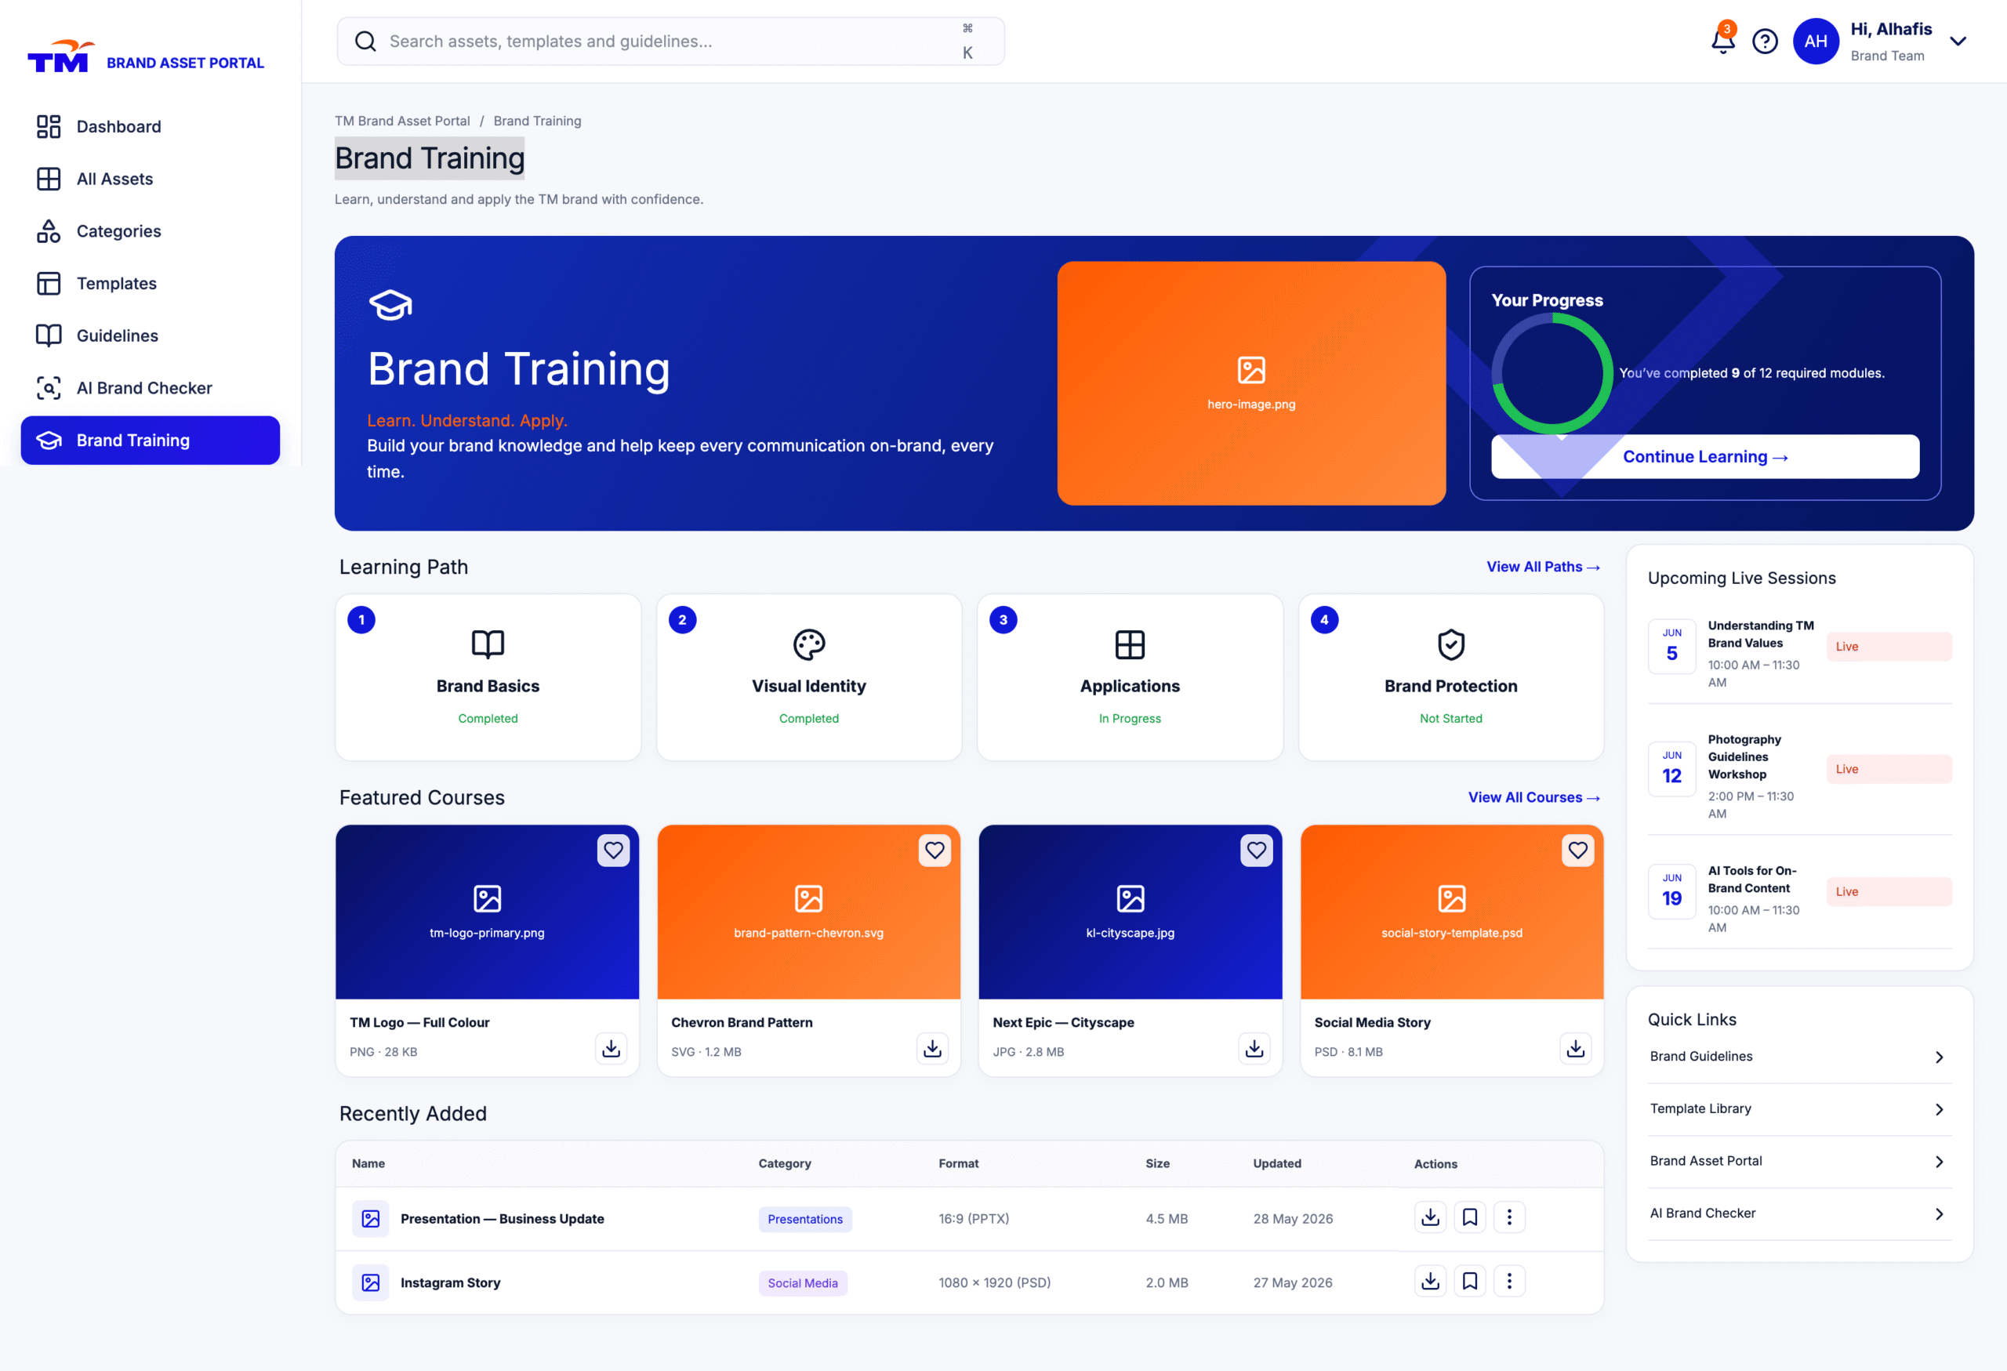Click the Visual Identity palette icon
The height and width of the screenshot is (1371, 2007).
[809, 644]
